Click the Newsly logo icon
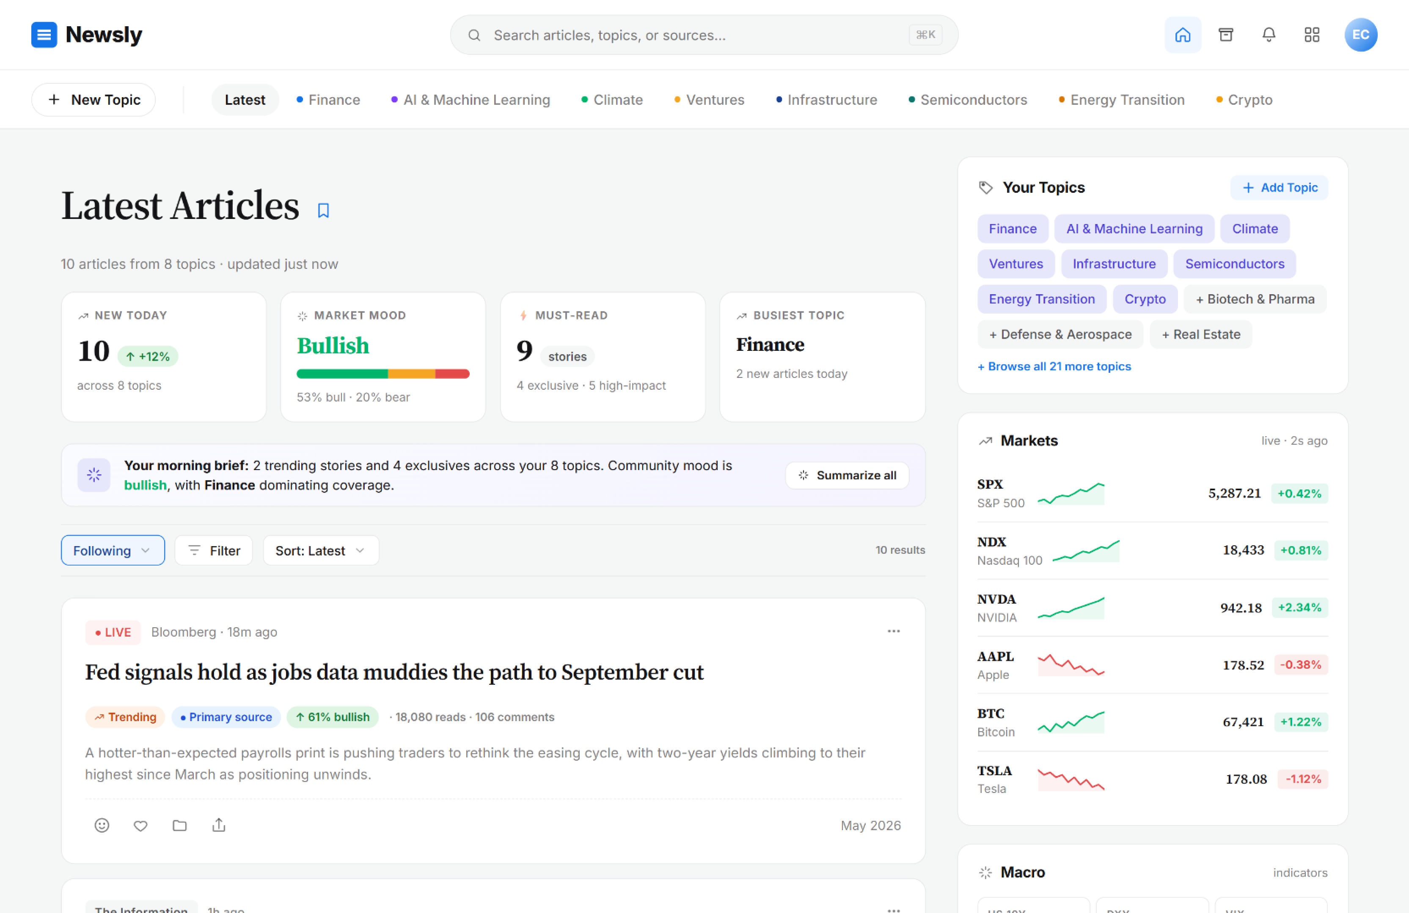Viewport: 1409px width, 913px height. [x=44, y=35]
